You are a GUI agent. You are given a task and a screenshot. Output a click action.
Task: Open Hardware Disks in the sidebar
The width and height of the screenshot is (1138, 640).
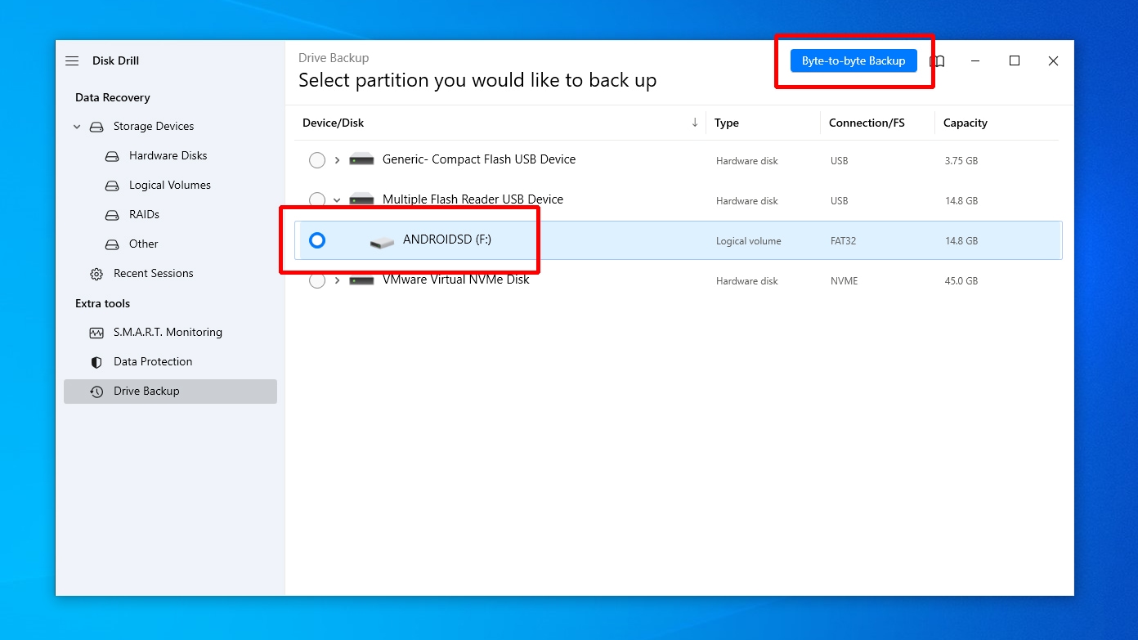[x=168, y=155]
